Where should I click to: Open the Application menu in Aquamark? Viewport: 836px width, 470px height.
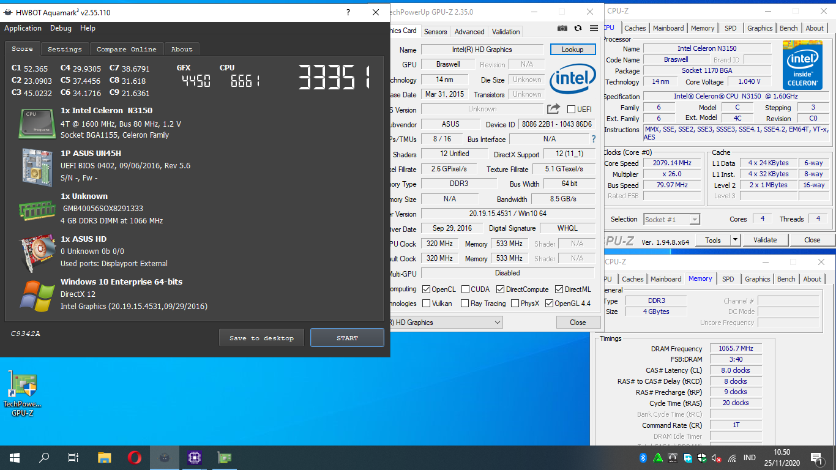[x=23, y=28]
